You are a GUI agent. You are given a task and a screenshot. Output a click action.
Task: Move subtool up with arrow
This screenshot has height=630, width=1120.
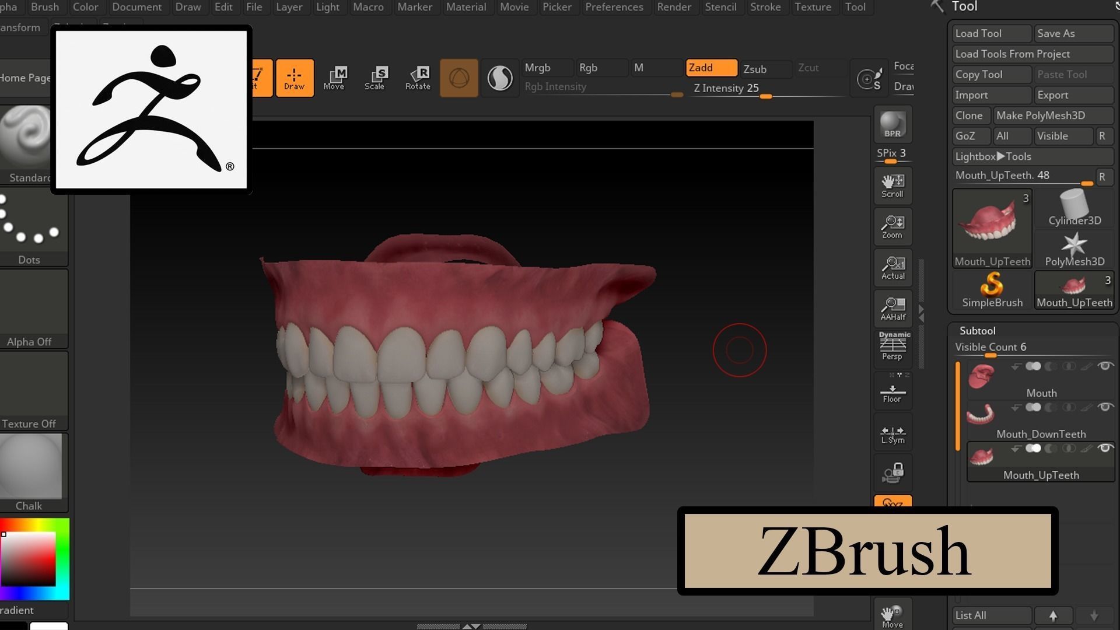(1053, 615)
